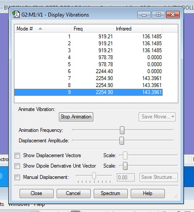The height and width of the screenshot is (212, 194).
Task: Enable Show Displacement Vectors checkbox
Action: [17, 156]
